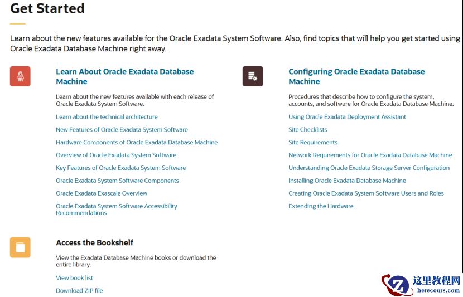Click the red Learn About Exadata icon
The width and height of the screenshot is (463, 297).
point(20,76)
